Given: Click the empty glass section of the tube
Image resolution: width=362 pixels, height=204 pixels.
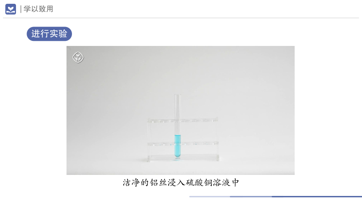Looking at the screenshot, I should (178, 115).
